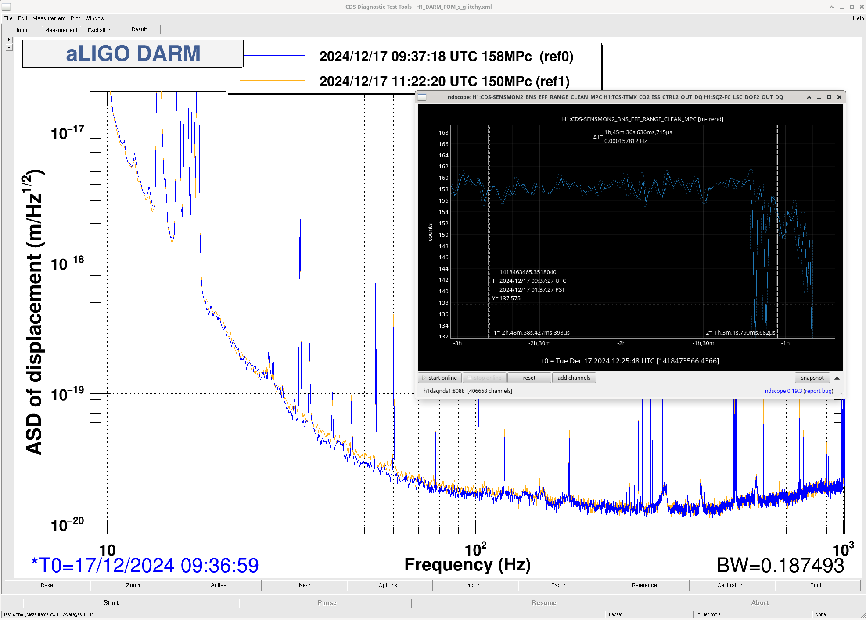Click the ndscope channel title text
The image size is (866, 620).
coord(643,119)
